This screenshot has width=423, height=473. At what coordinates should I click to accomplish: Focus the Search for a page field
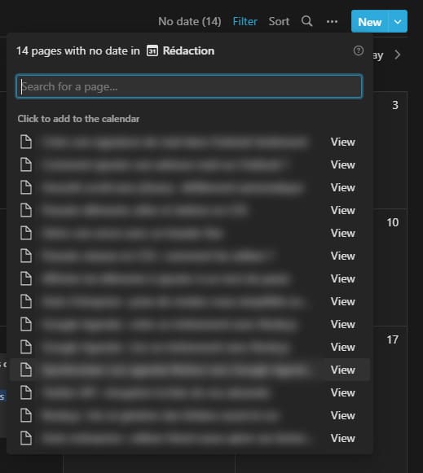189,86
